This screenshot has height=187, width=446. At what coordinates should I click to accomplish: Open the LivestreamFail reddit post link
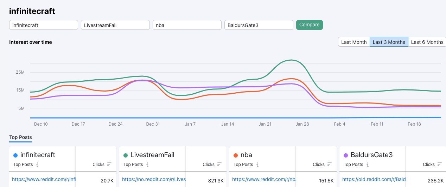click(154, 179)
